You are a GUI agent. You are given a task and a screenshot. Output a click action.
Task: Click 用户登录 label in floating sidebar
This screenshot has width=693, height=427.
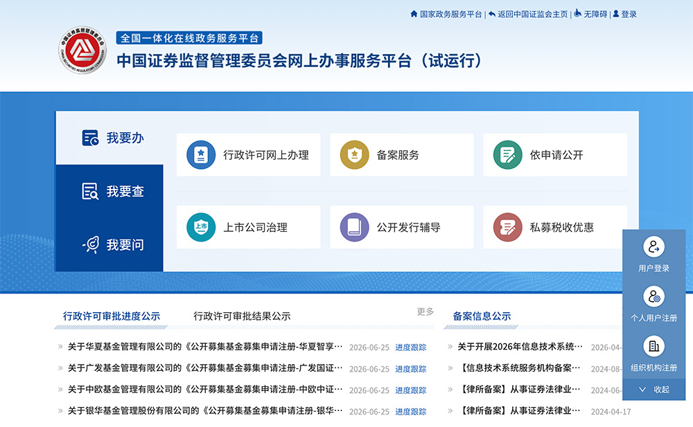(653, 269)
